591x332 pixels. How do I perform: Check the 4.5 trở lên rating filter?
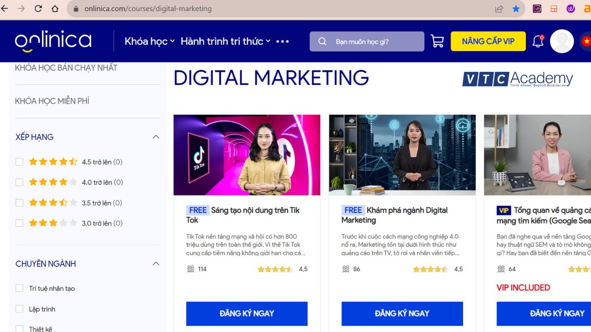click(x=19, y=161)
